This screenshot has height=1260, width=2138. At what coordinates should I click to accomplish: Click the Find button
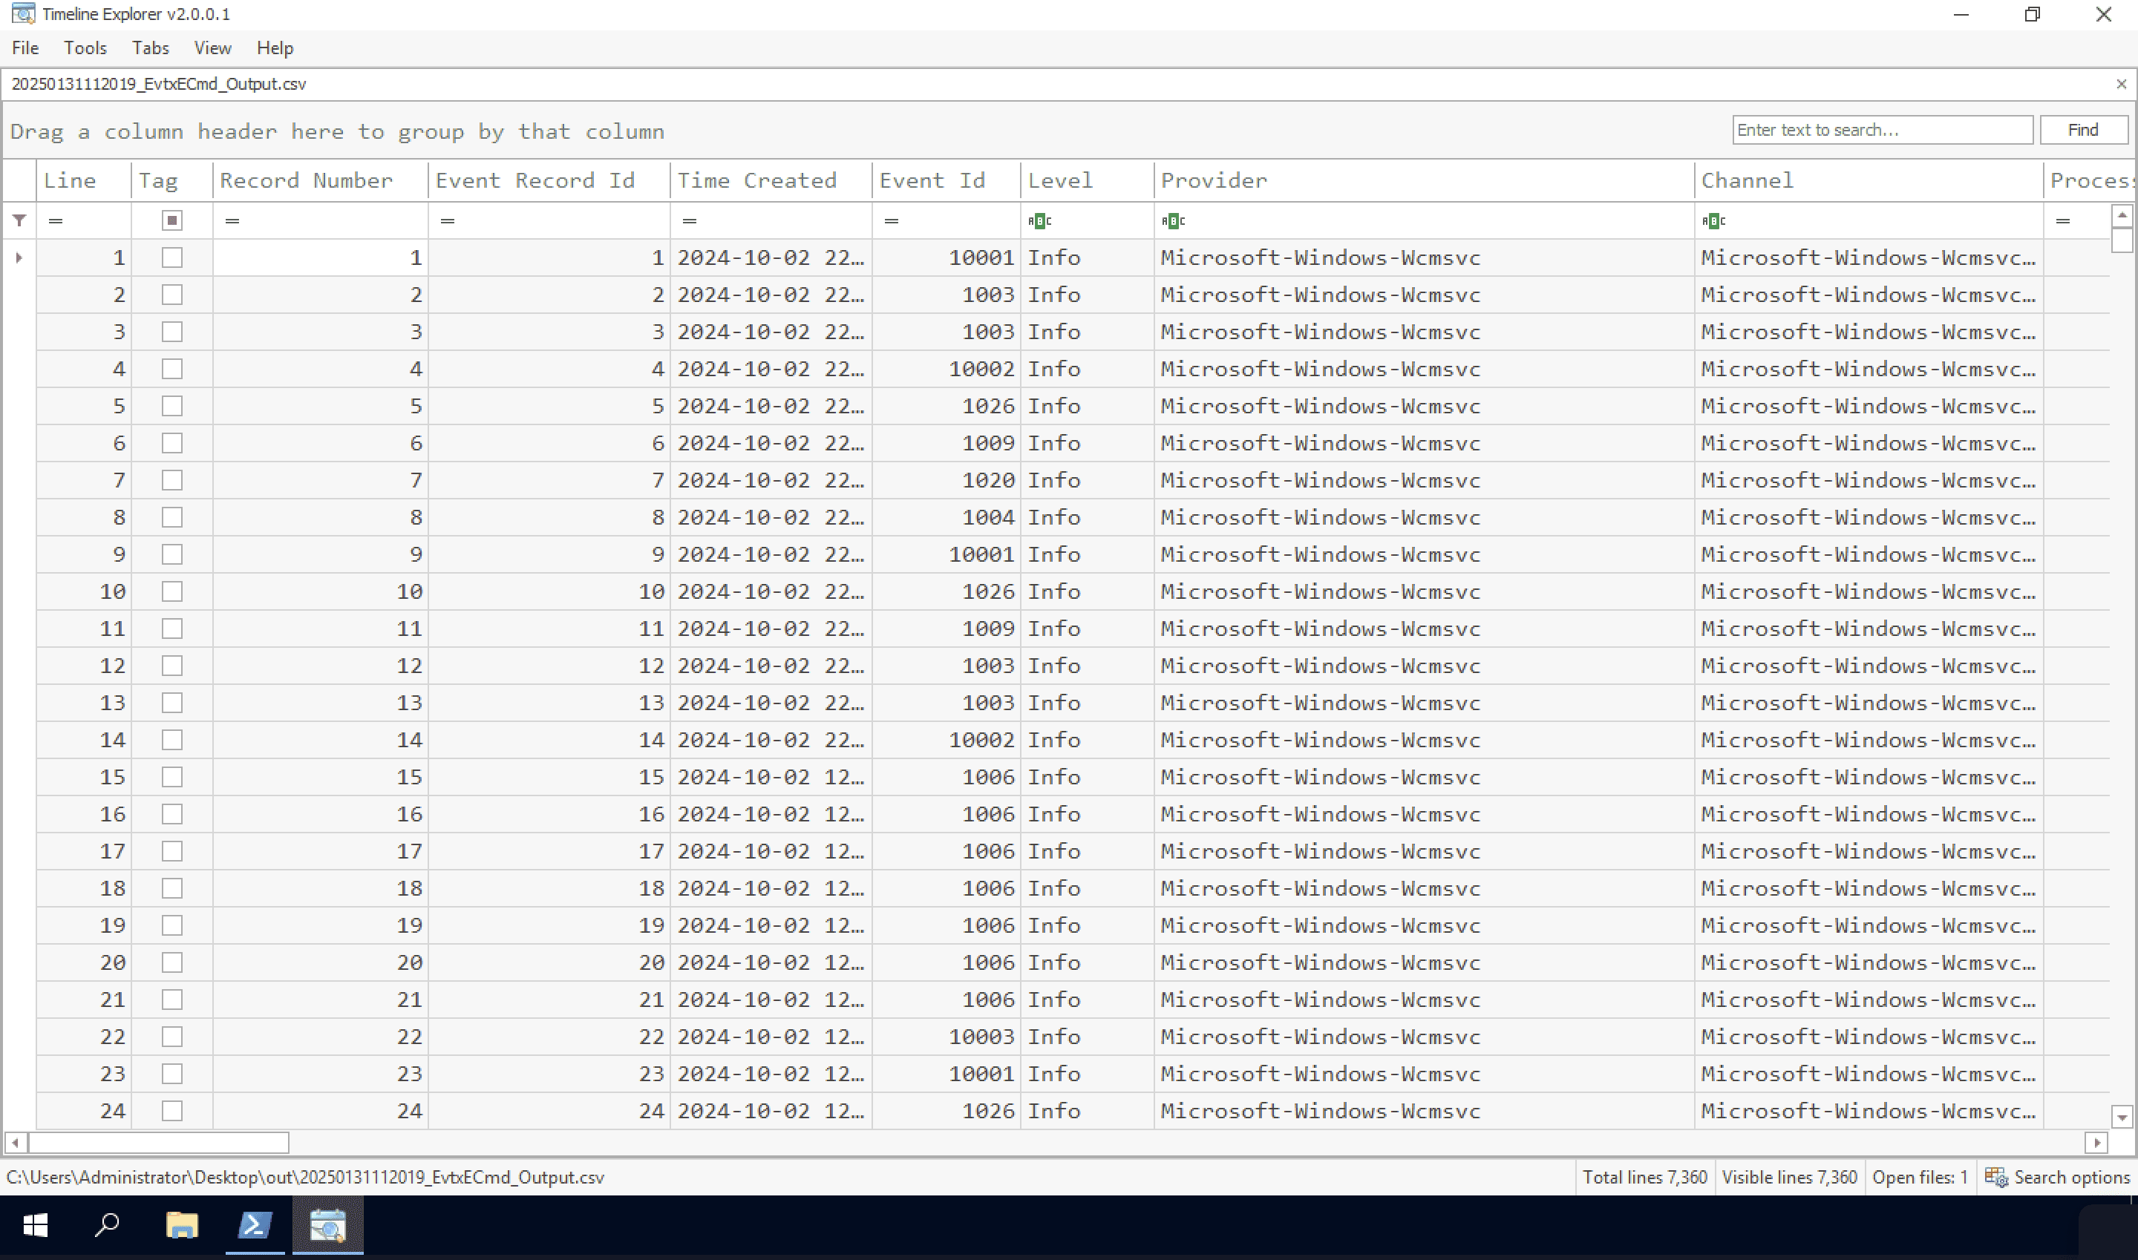[x=2082, y=130]
